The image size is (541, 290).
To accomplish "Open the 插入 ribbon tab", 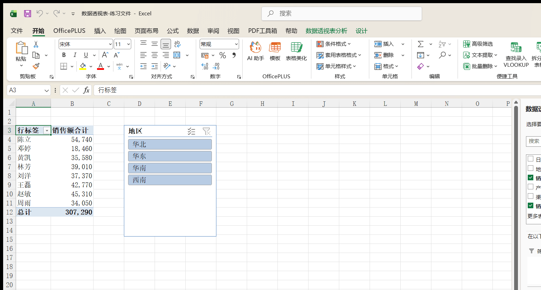I will [100, 31].
